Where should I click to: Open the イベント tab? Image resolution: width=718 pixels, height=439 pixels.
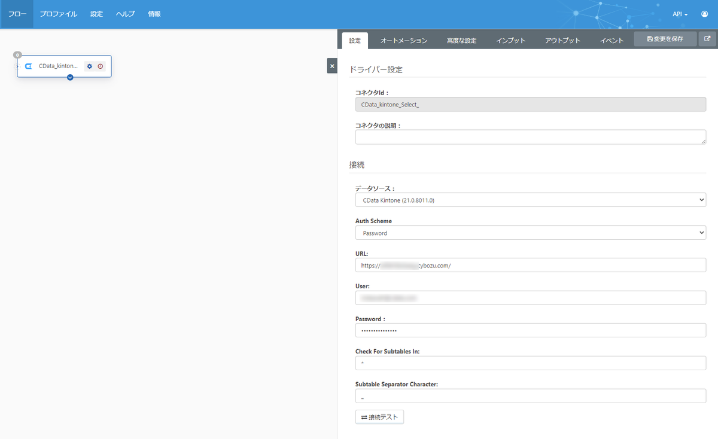[613, 41]
